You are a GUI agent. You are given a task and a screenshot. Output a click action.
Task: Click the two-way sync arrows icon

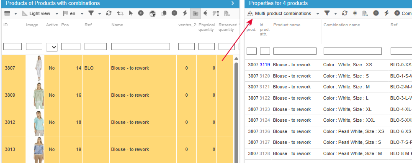coord(120,13)
